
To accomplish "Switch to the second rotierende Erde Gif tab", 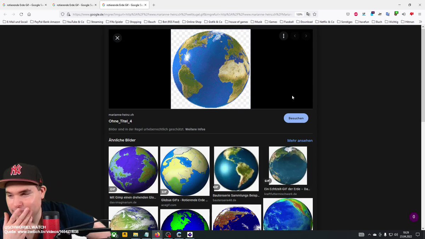I will [74, 5].
